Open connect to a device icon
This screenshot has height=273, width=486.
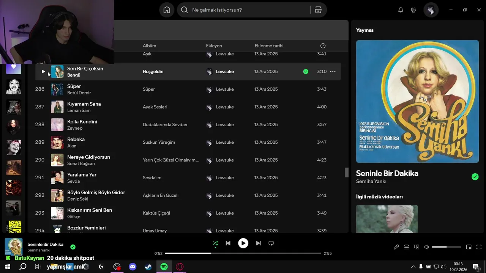[417, 247]
